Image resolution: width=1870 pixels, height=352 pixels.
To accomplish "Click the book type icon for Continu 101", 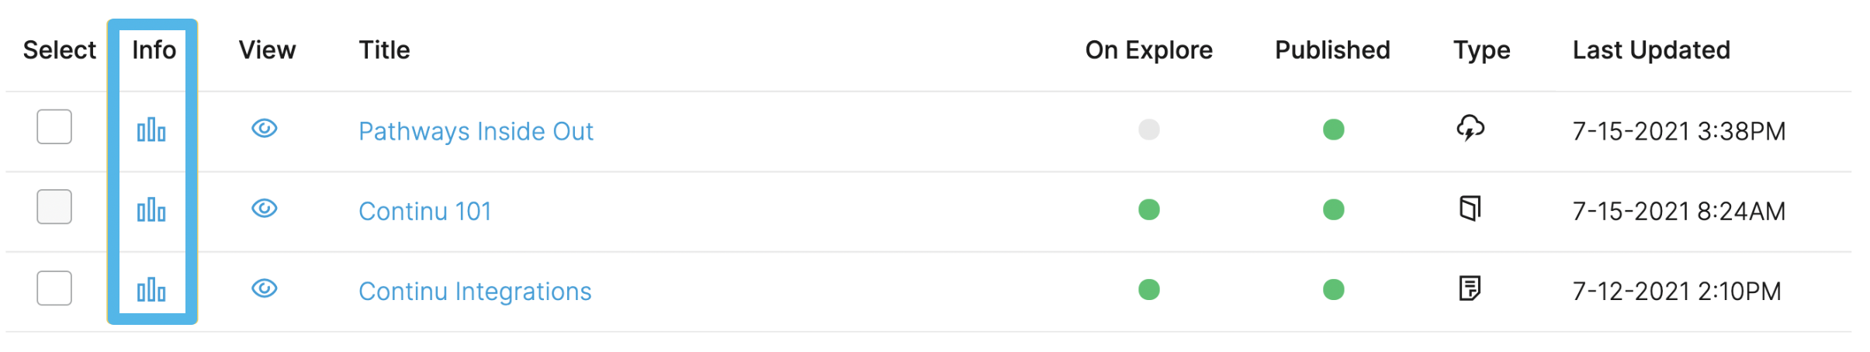I will click(x=1470, y=208).
